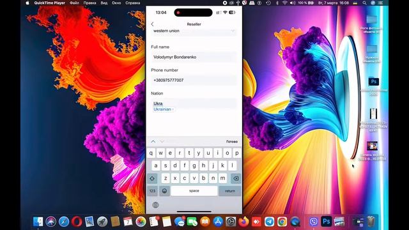Viewport: 409px width, 230px height.
Task: Choose the Ukrainian suggestion
Action: tap(162, 109)
